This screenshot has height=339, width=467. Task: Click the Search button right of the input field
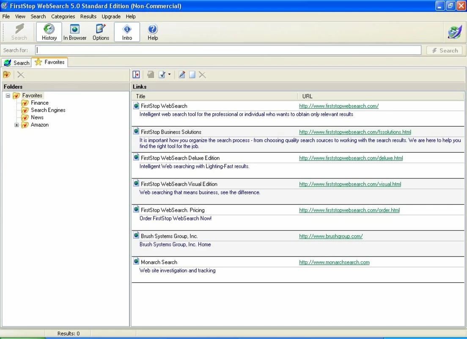click(x=444, y=50)
